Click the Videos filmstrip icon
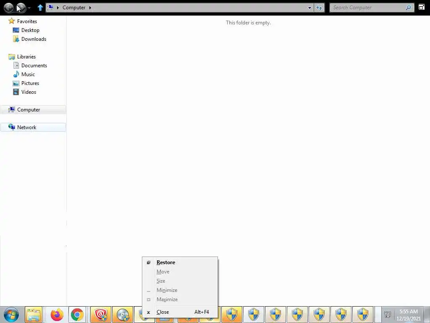Screen dimensions: 430x323 click(16, 92)
